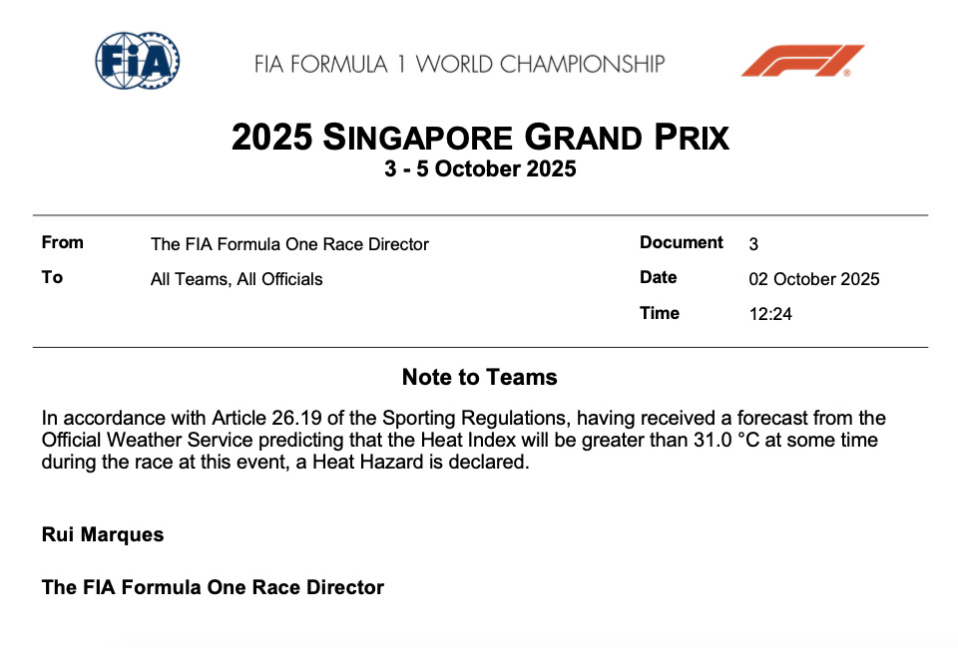Click the FIA logo in the header

[x=138, y=59]
